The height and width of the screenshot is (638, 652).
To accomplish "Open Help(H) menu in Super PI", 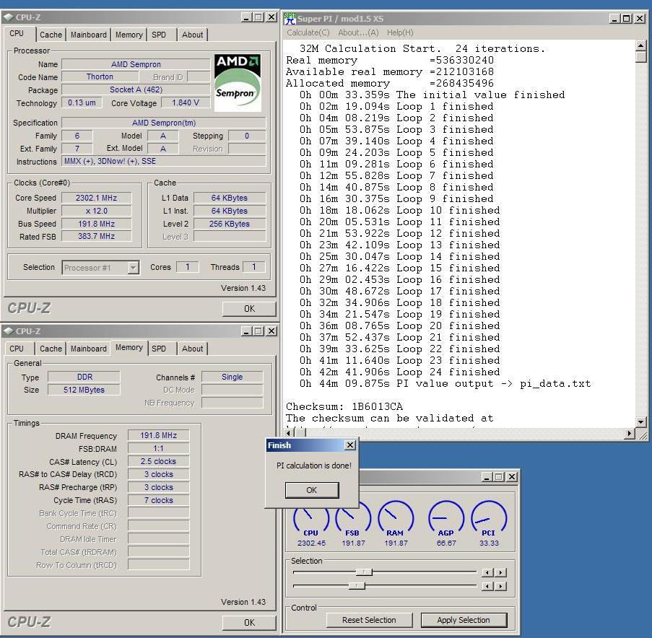I will point(400,32).
